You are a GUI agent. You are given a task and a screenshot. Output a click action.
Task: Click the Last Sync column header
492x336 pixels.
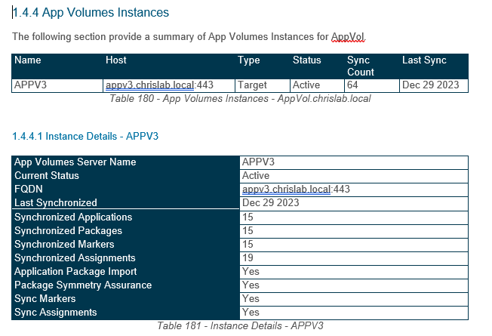pyautogui.click(x=423, y=60)
